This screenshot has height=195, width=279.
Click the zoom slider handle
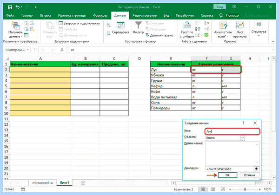click(245, 189)
